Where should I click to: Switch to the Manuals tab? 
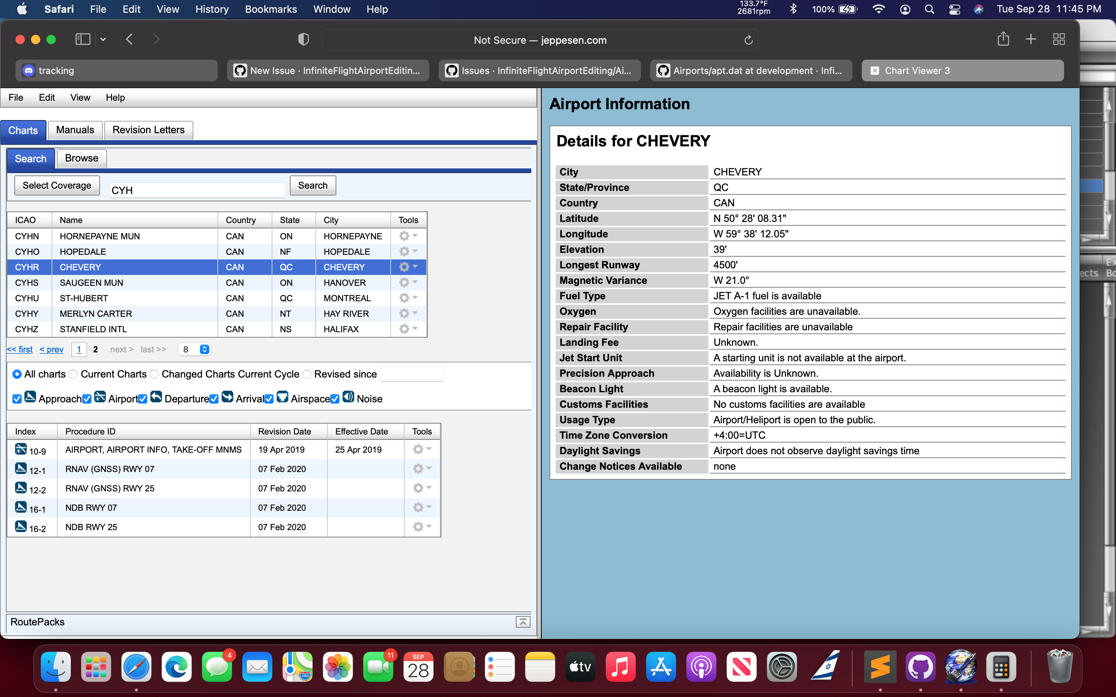point(75,130)
